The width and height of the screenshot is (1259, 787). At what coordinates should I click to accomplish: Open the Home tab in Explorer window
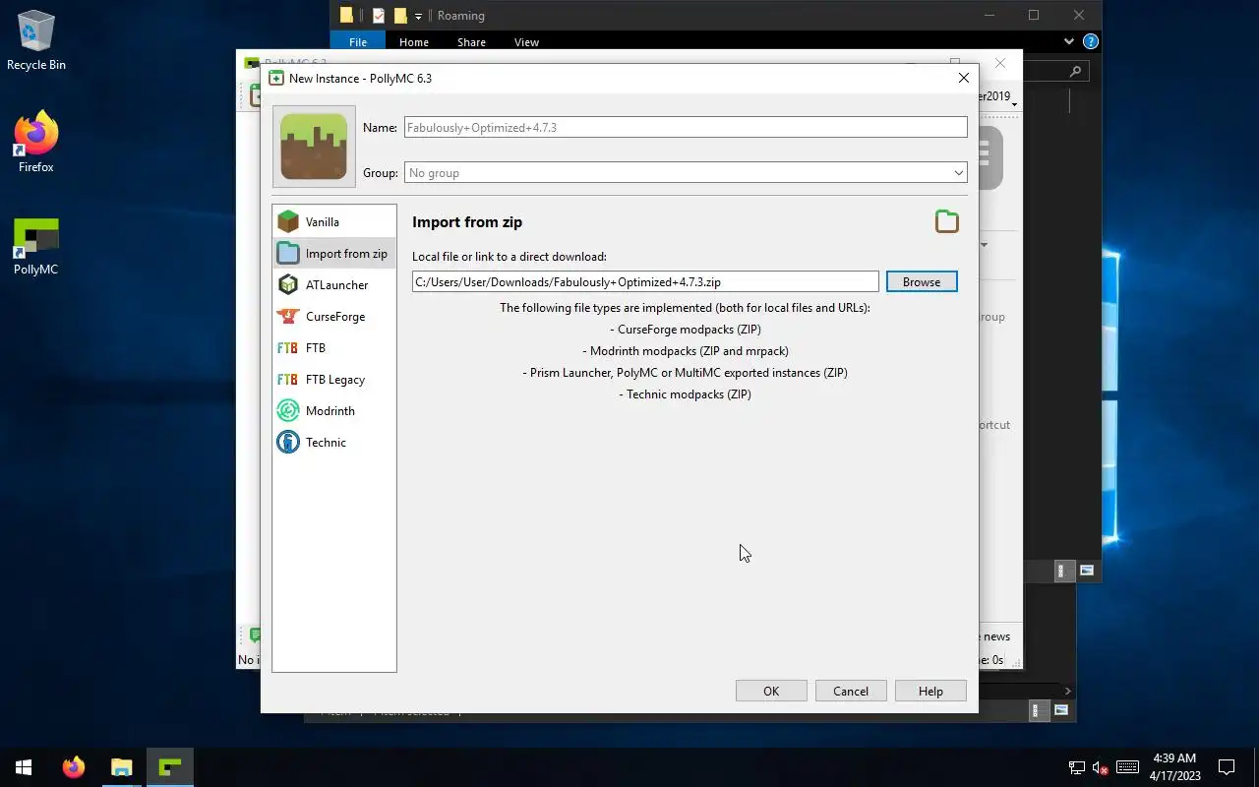click(x=414, y=42)
